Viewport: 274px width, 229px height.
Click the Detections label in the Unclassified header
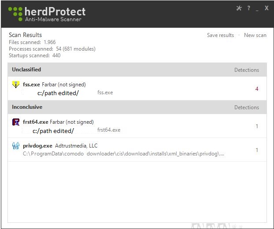tap(246, 70)
